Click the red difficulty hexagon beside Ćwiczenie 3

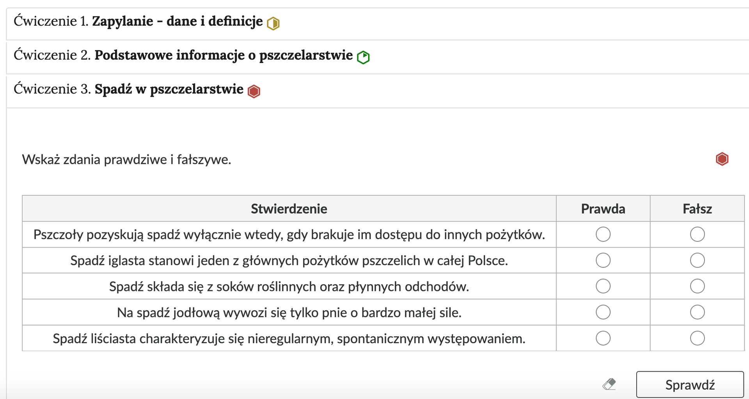click(x=254, y=91)
